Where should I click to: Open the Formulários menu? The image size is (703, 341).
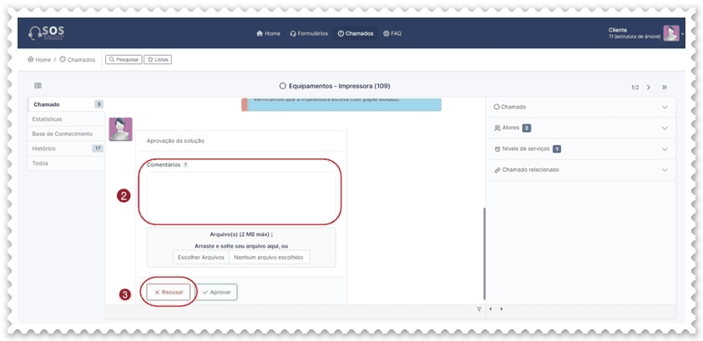[x=309, y=33]
